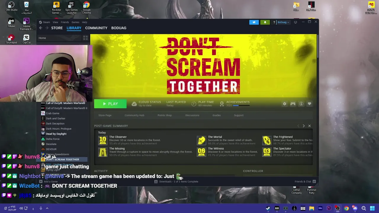Screen dimensions: 379x213
Task: Open the BODUAG profile tab
Action: point(119,28)
